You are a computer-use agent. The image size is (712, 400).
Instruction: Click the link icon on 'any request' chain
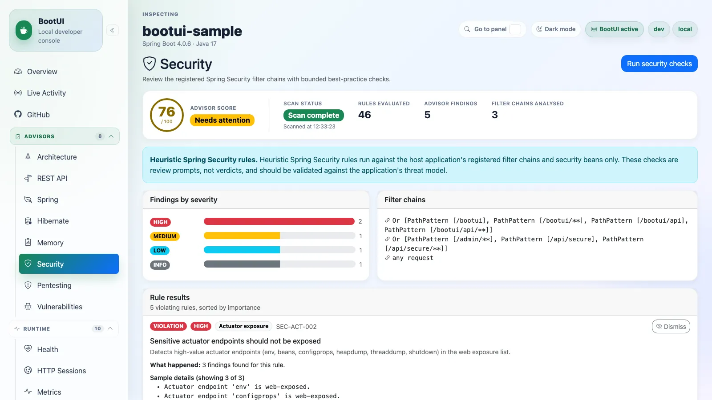(387, 258)
